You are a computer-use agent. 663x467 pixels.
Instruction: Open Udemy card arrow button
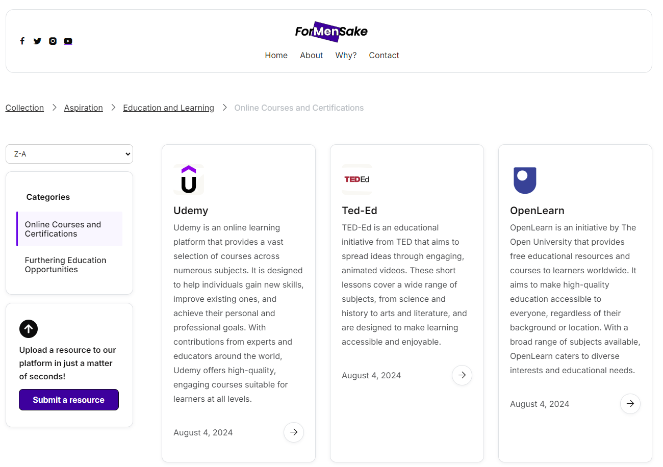click(x=294, y=432)
